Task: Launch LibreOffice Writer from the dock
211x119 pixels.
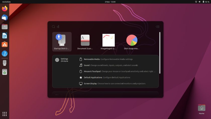Action: pyautogui.click(x=5, y=35)
